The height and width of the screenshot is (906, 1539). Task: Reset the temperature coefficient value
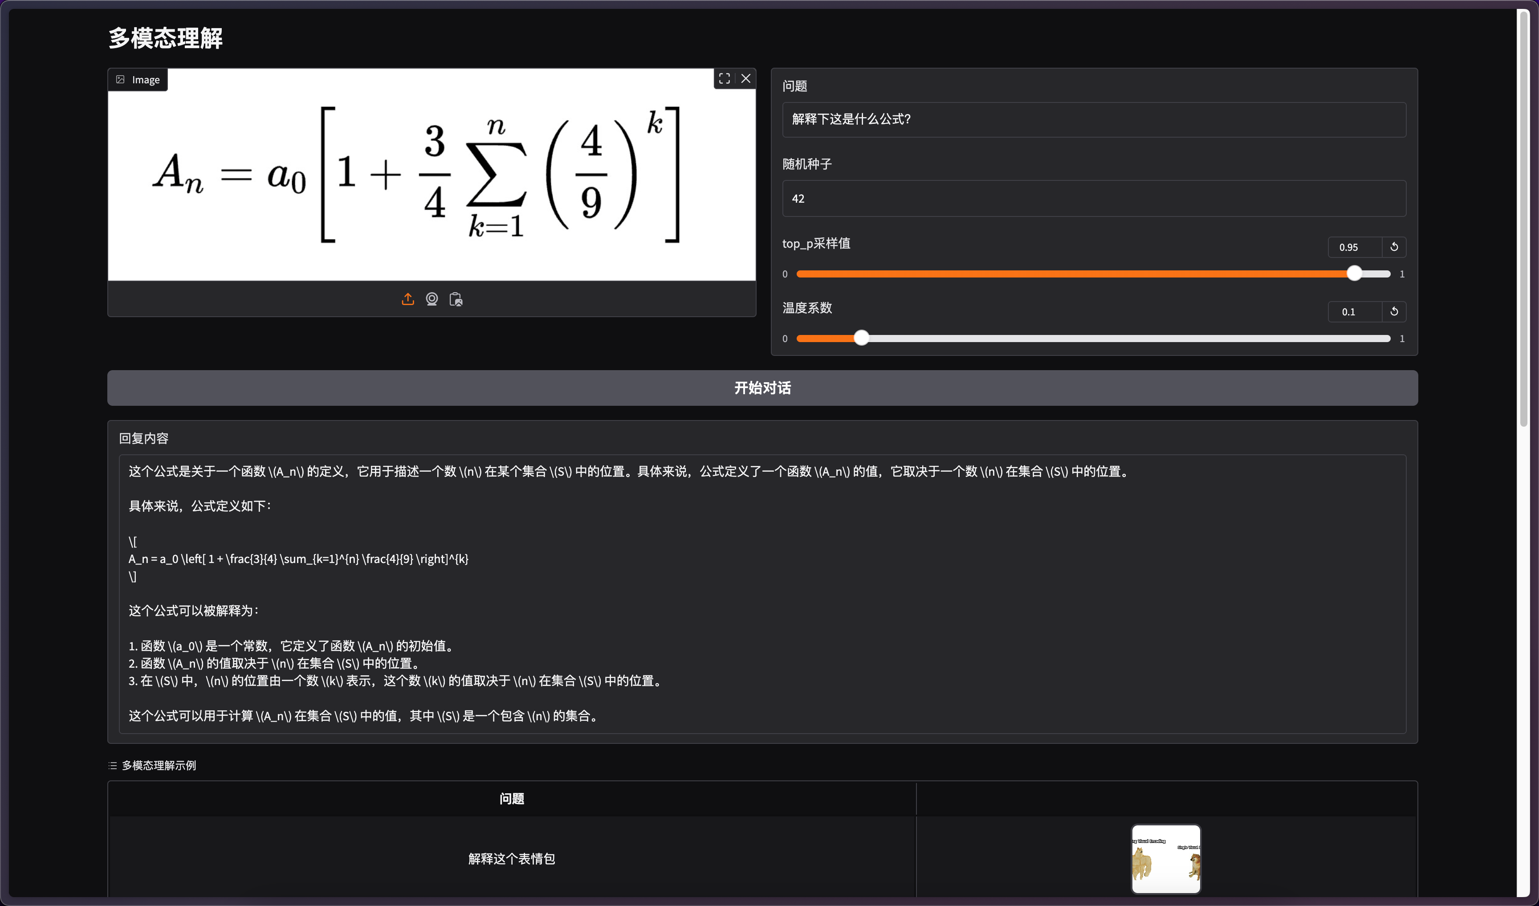click(1394, 311)
